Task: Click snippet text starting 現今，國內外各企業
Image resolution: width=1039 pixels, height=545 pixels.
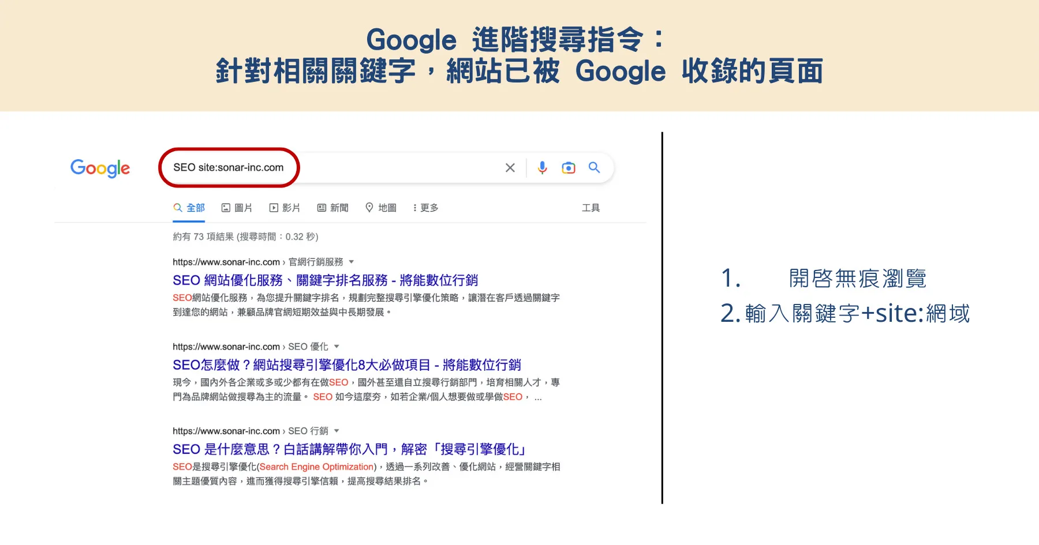Action: click(366, 390)
